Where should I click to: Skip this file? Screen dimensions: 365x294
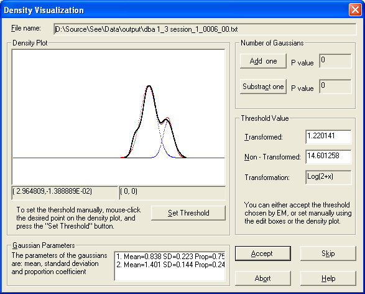(x=328, y=254)
